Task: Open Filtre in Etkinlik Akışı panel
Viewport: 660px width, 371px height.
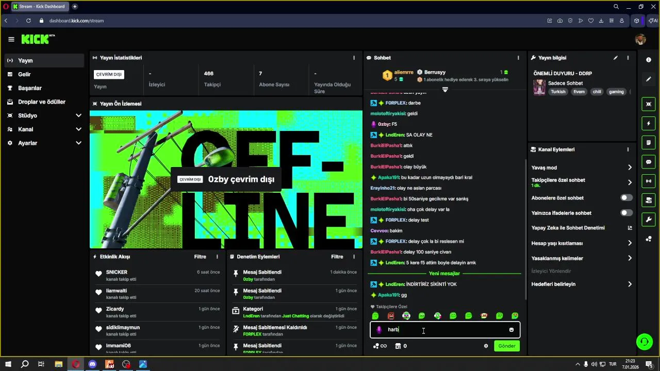Action: (x=200, y=257)
